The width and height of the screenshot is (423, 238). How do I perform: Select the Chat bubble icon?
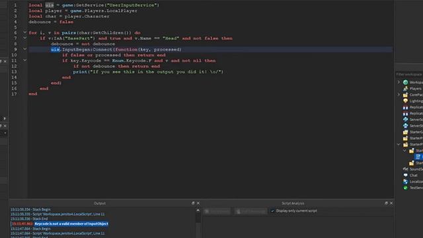point(405,175)
